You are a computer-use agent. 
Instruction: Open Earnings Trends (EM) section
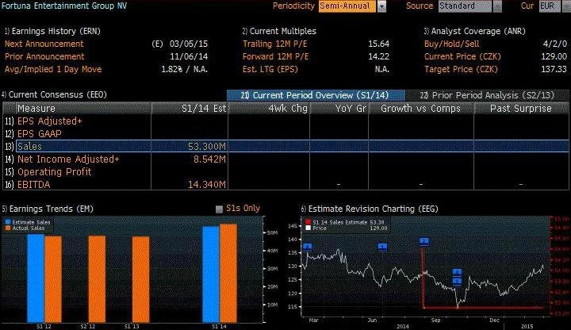click(48, 209)
